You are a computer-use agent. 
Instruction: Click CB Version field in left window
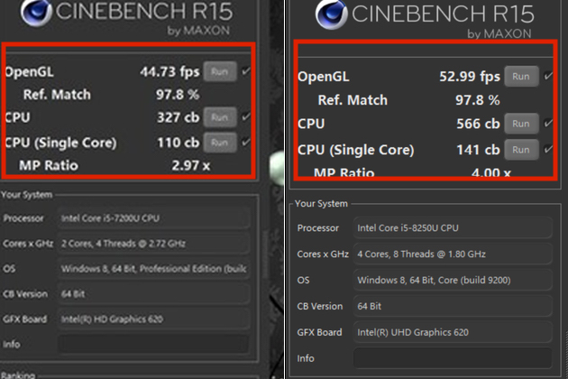[x=153, y=294]
